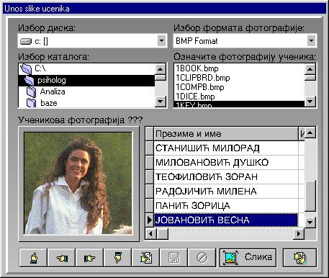
Task: Click the students grid scroll down arrow
Action: (x=310, y=222)
